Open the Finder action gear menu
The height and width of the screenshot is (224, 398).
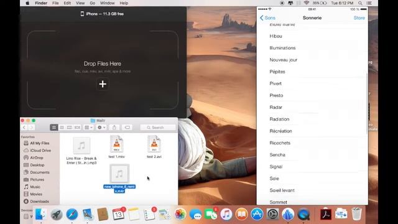pos(101,127)
